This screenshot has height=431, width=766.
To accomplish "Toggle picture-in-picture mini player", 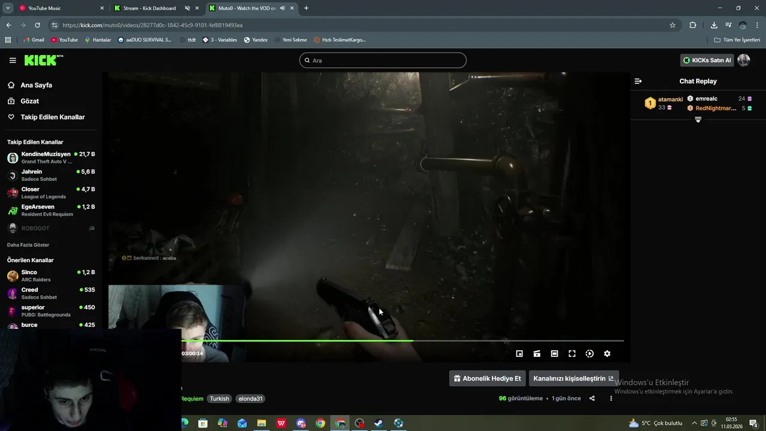I will tap(519, 354).
